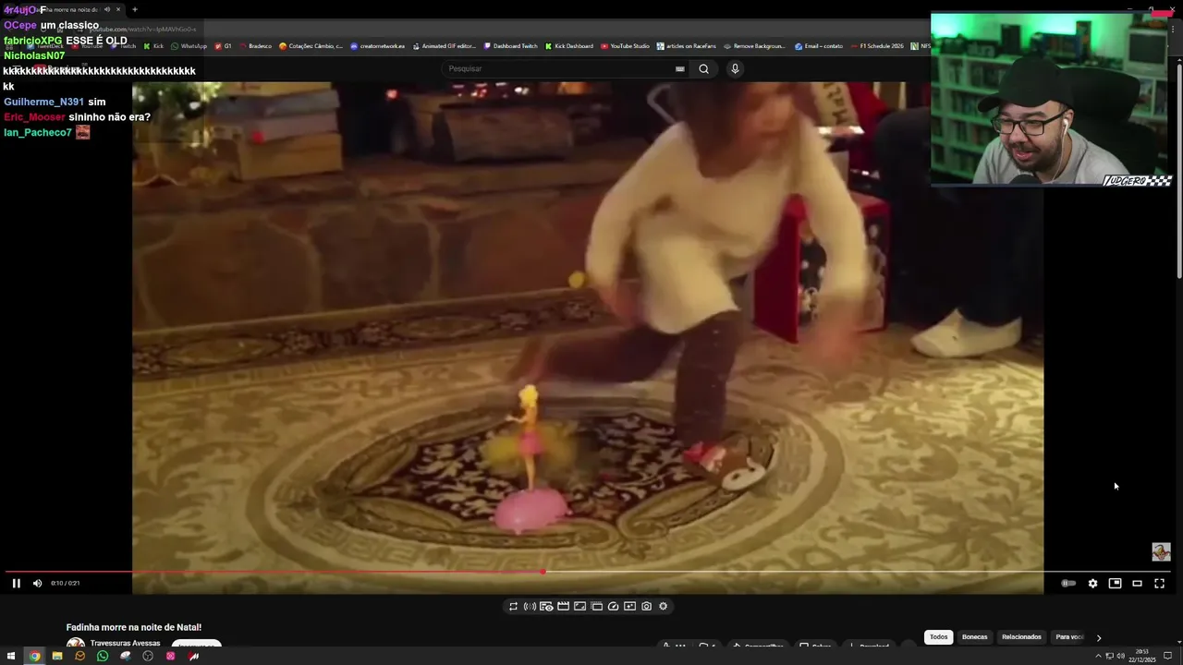The width and height of the screenshot is (1183, 665).
Task: Click the red progress bar of the video
Action: pyautogui.click(x=274, y=572)
